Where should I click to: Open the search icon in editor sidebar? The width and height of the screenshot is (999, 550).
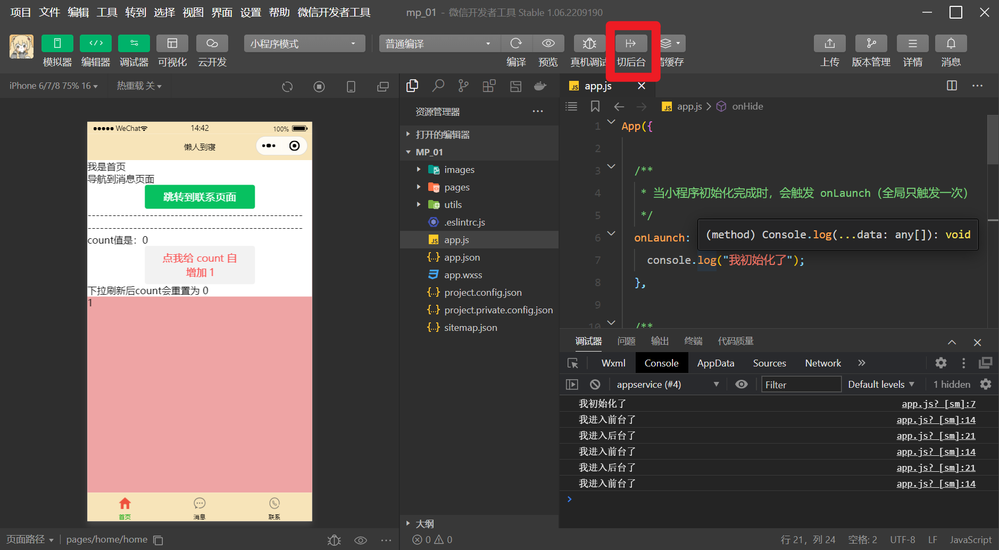tap(438, 86)
